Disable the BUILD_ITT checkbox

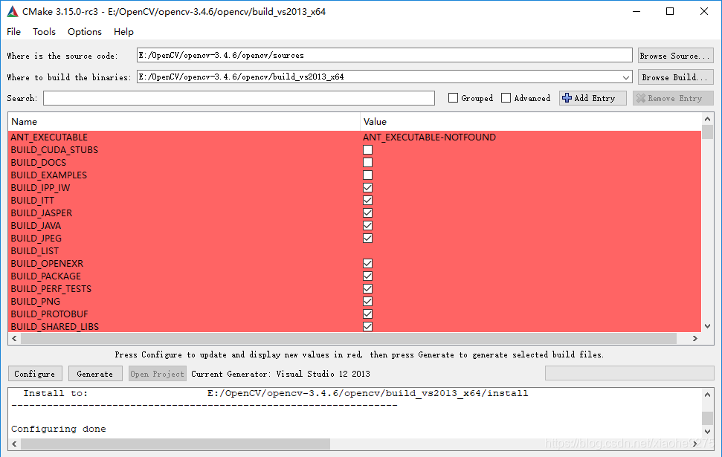click(367, 201)
